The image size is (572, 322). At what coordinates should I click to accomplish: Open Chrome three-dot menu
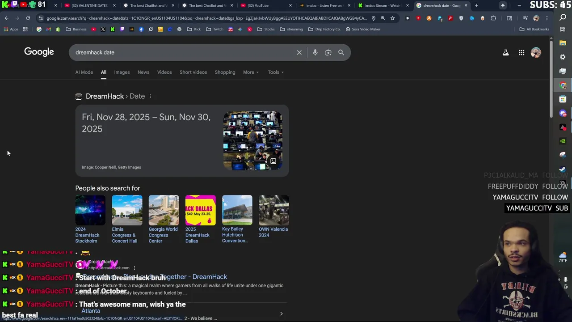click(547, 18)
